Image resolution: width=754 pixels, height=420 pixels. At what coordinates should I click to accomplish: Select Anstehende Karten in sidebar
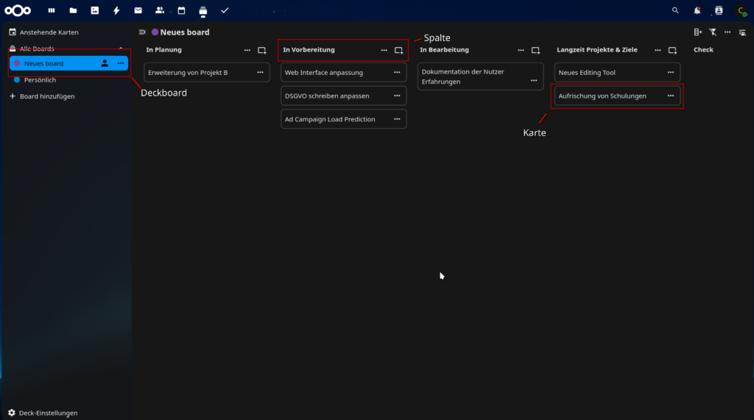pos(49,32)
